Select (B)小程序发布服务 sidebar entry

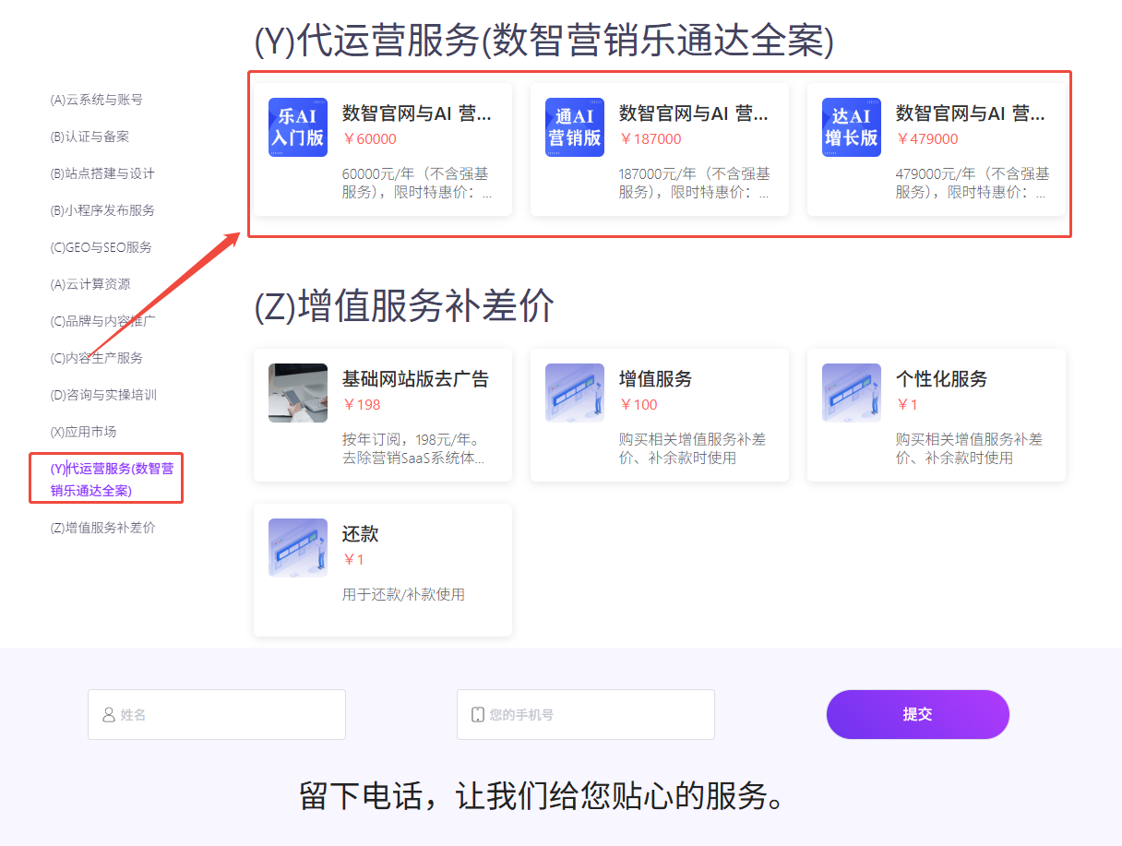pos(102,210)
